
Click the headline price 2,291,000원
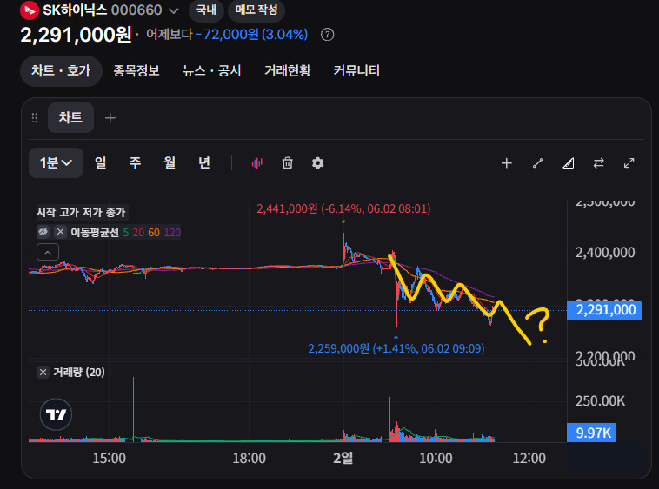tap(76, 35)
